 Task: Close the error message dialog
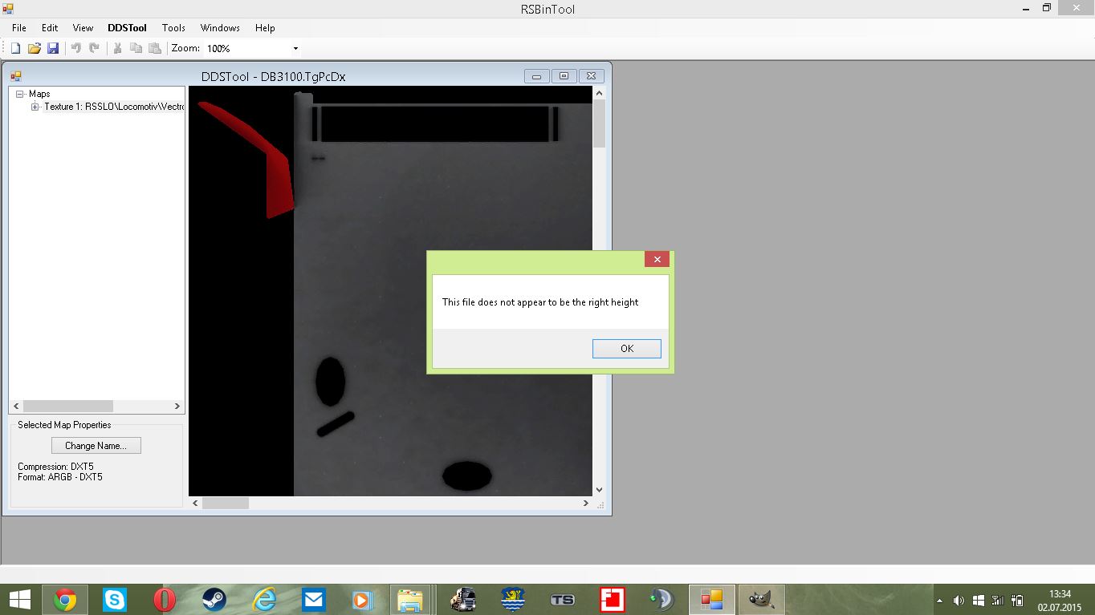(x=657, y=259)
